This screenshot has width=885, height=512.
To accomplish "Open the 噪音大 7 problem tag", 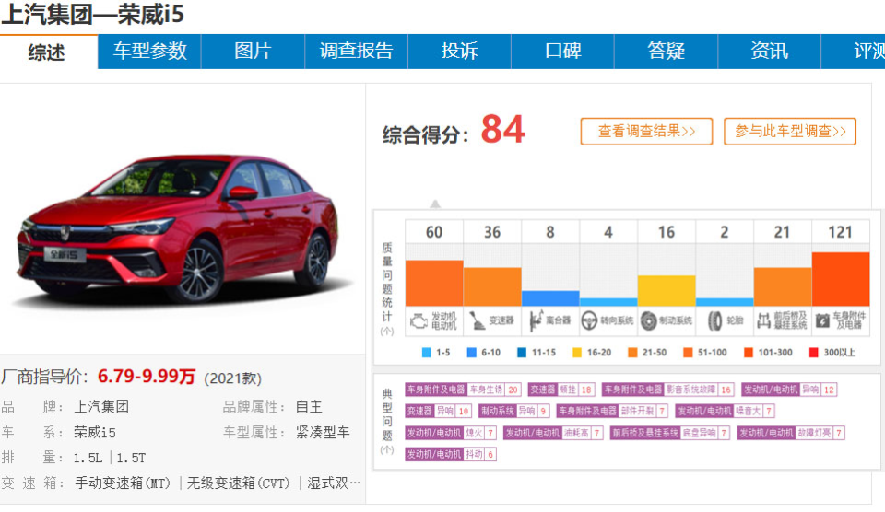I will (x=726, y=411).
